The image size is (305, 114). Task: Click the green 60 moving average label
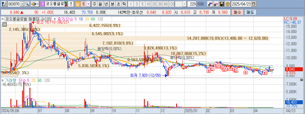[93, 19]
